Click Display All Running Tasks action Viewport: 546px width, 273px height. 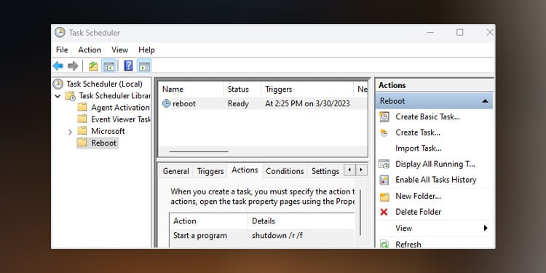(x=435, y=164)
